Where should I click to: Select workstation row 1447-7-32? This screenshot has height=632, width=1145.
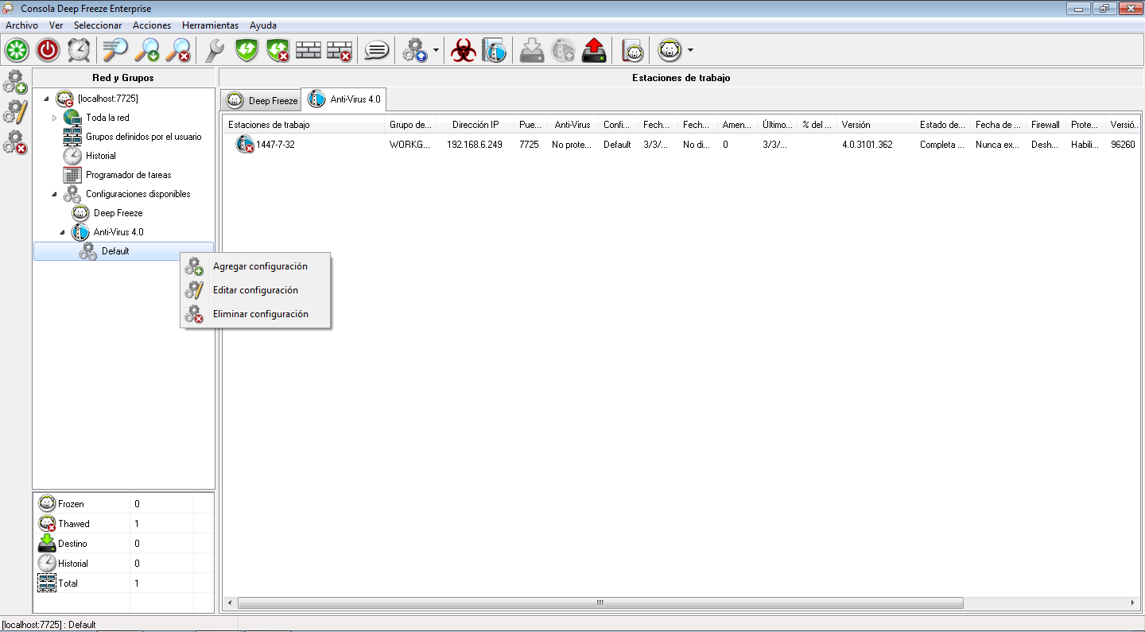[x=681, y=145]
